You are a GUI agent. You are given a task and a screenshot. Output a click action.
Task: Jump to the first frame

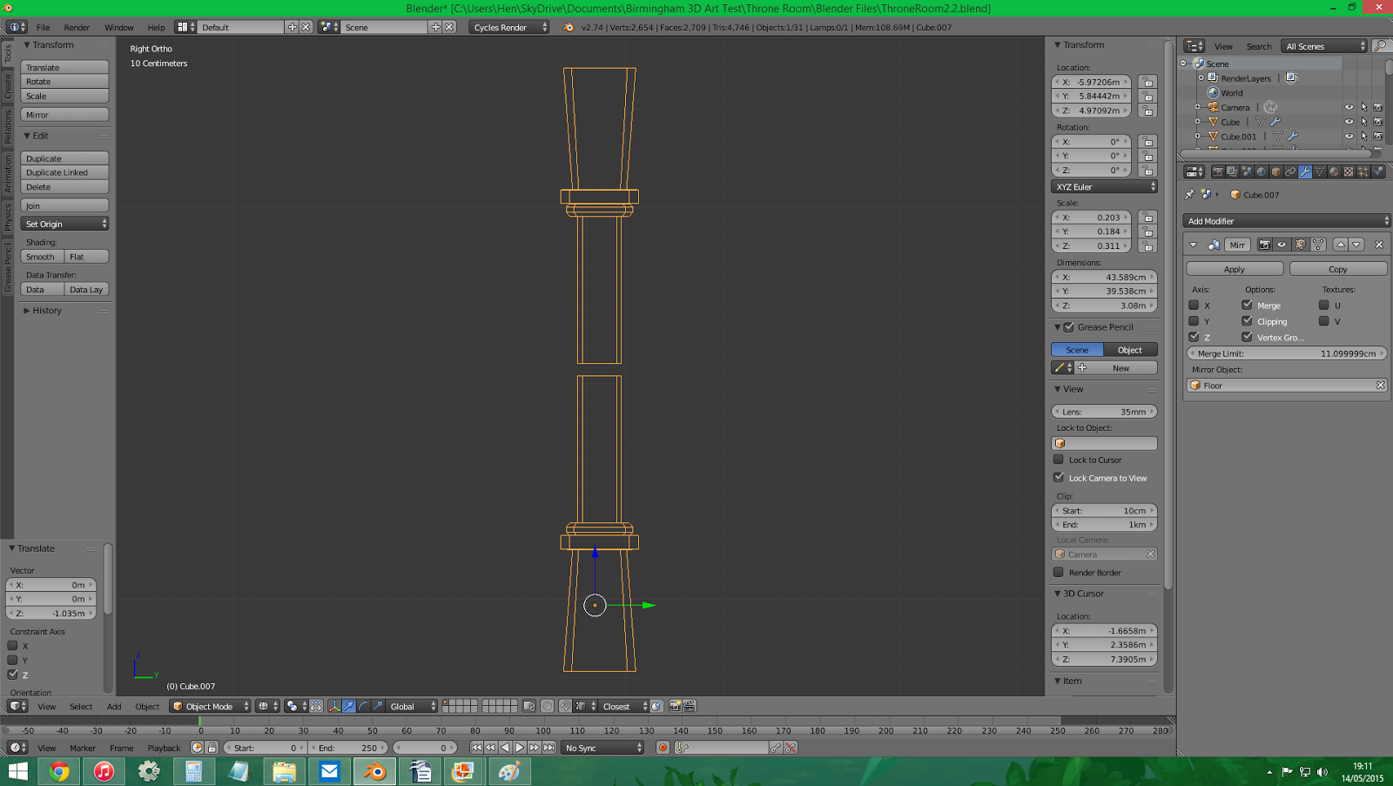click(475, 748)
